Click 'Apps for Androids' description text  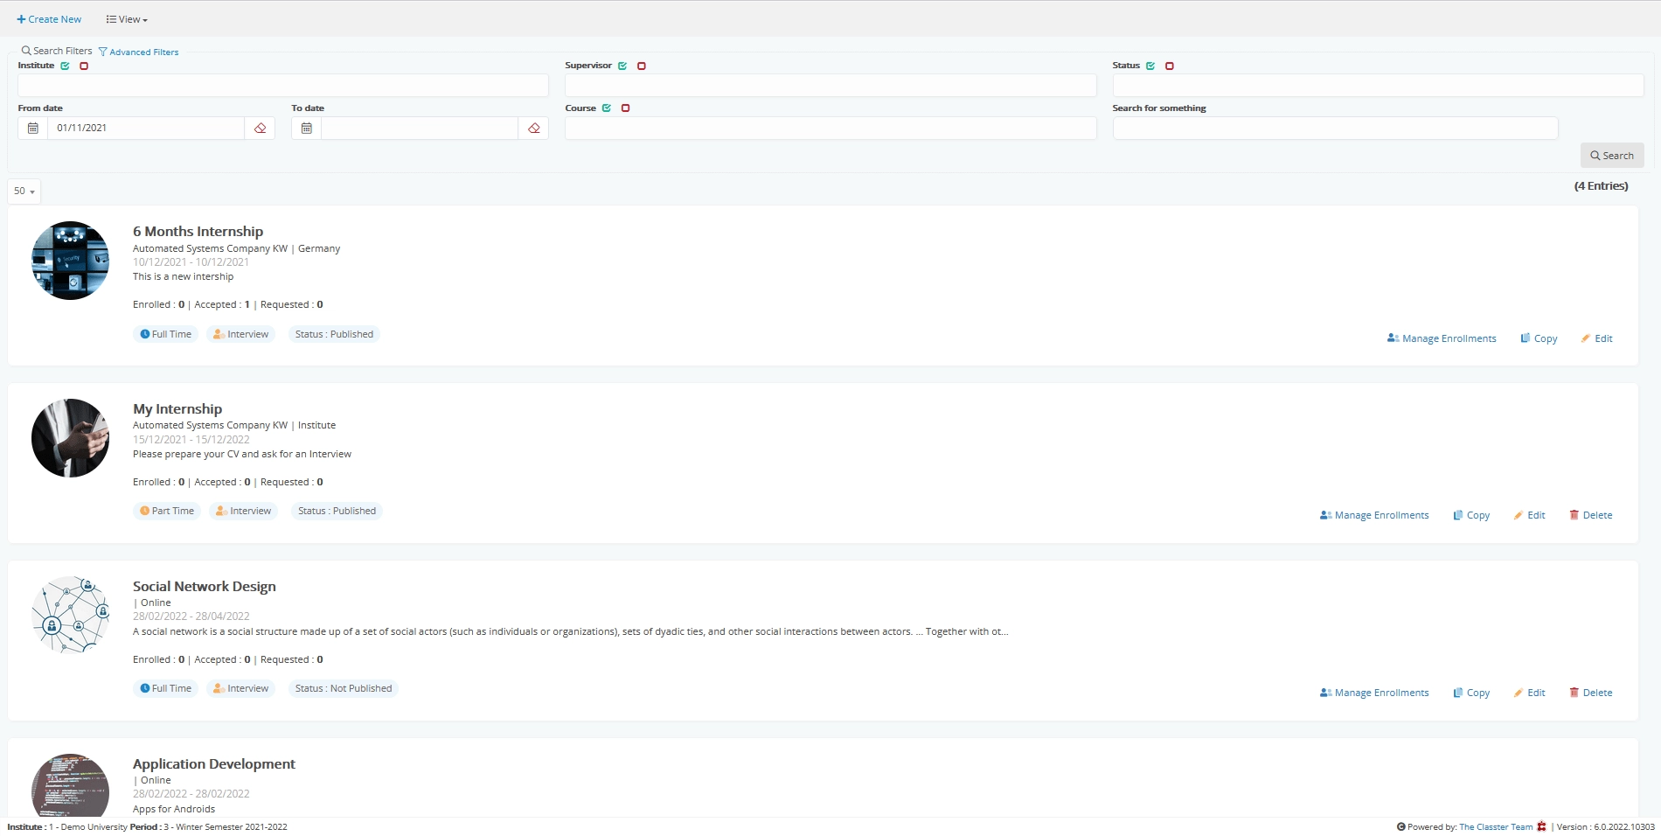click(174, 809)
